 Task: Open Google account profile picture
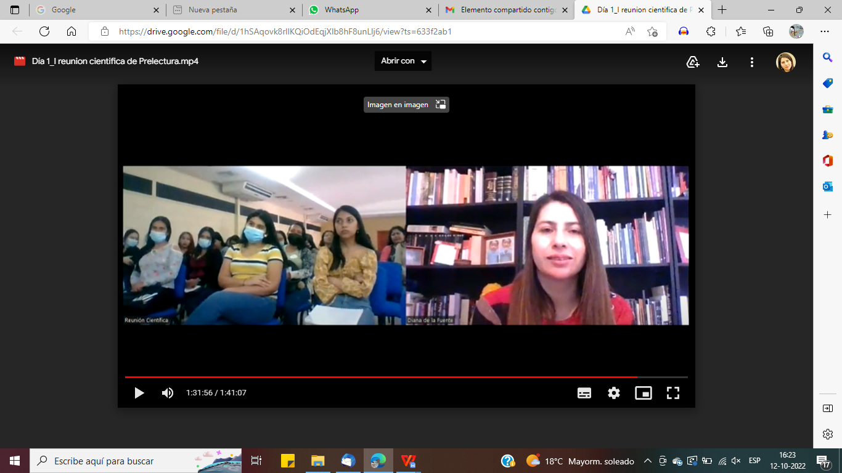pos(785,62)
